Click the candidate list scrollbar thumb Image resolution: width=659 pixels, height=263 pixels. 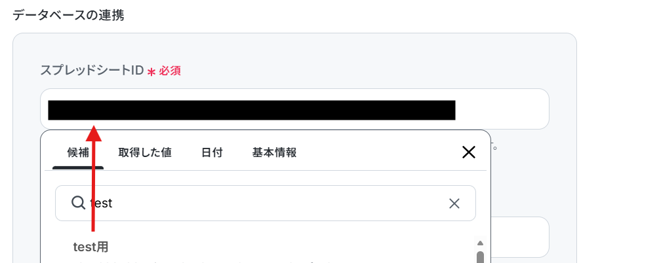[480, 256]
